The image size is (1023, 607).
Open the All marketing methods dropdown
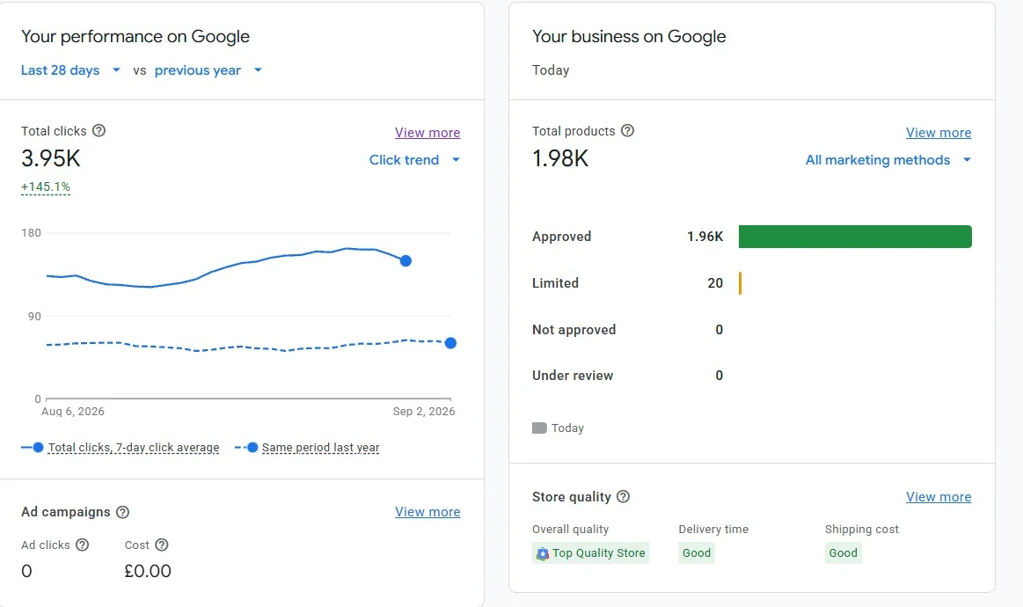pyautogui.click(x=888, y=160)
